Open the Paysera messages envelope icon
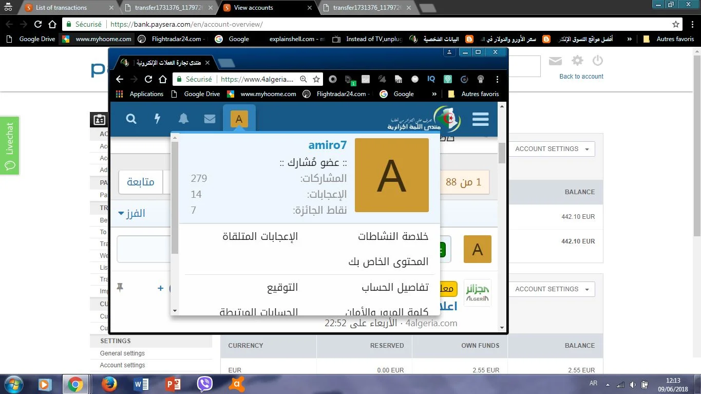The height and width of the screenshot is (394, 701). click(x=555, y=62)
